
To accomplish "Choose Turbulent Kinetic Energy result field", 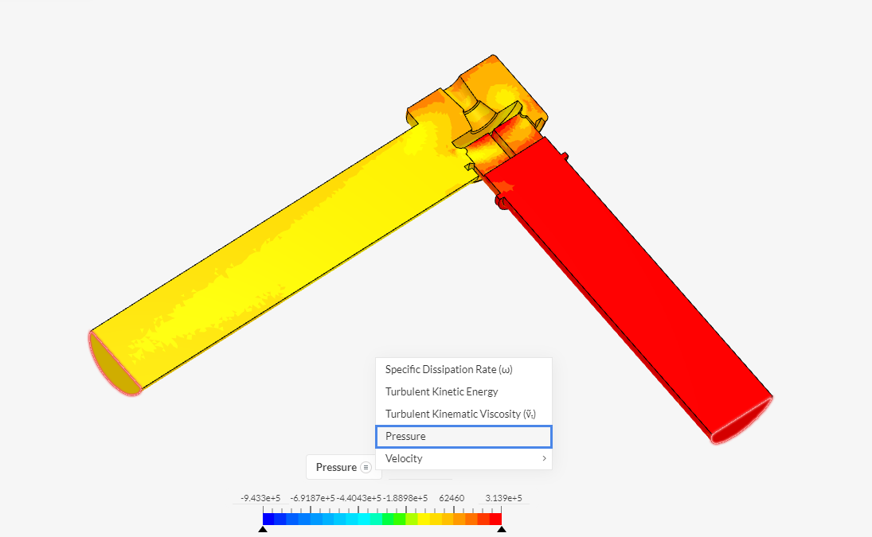I will pyautogui.click(x=440, y=391).
